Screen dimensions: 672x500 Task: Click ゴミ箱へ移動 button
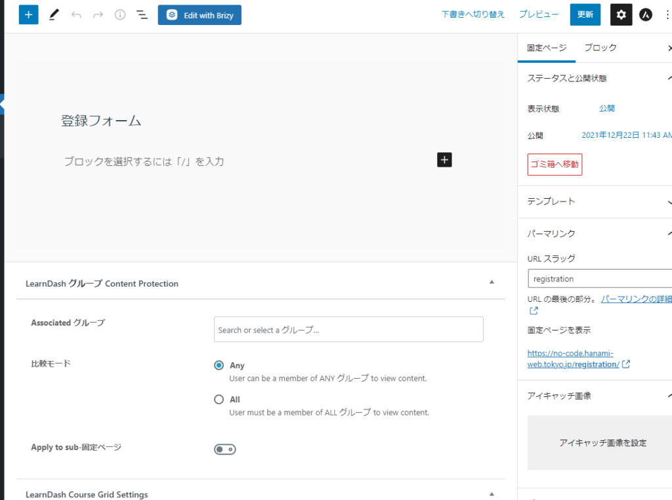pyautogui.click(x=555, y=165)
